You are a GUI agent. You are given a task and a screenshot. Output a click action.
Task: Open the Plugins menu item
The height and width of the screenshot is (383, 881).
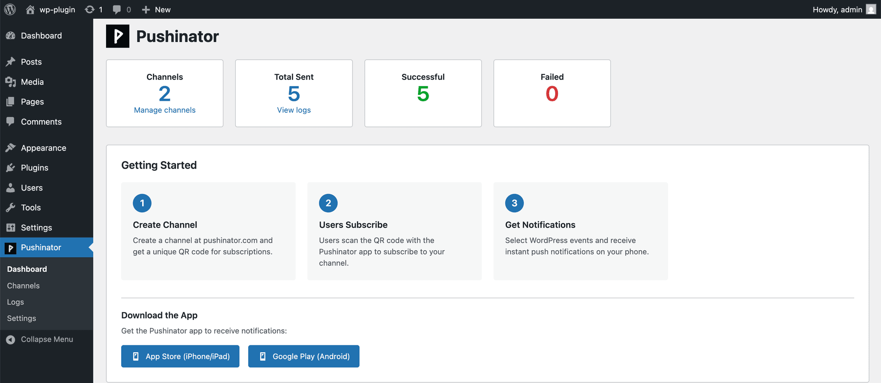tap(46, 168)
